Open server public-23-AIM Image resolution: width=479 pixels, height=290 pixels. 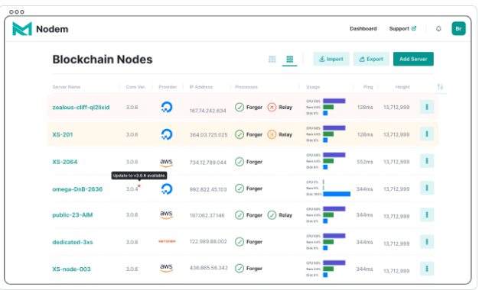[73, 215]
